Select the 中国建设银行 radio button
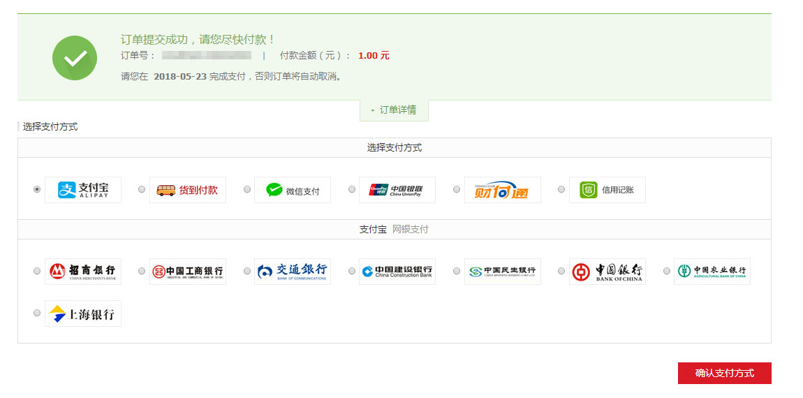The width and height of the screenshot is (803, 398). (352, 271)
